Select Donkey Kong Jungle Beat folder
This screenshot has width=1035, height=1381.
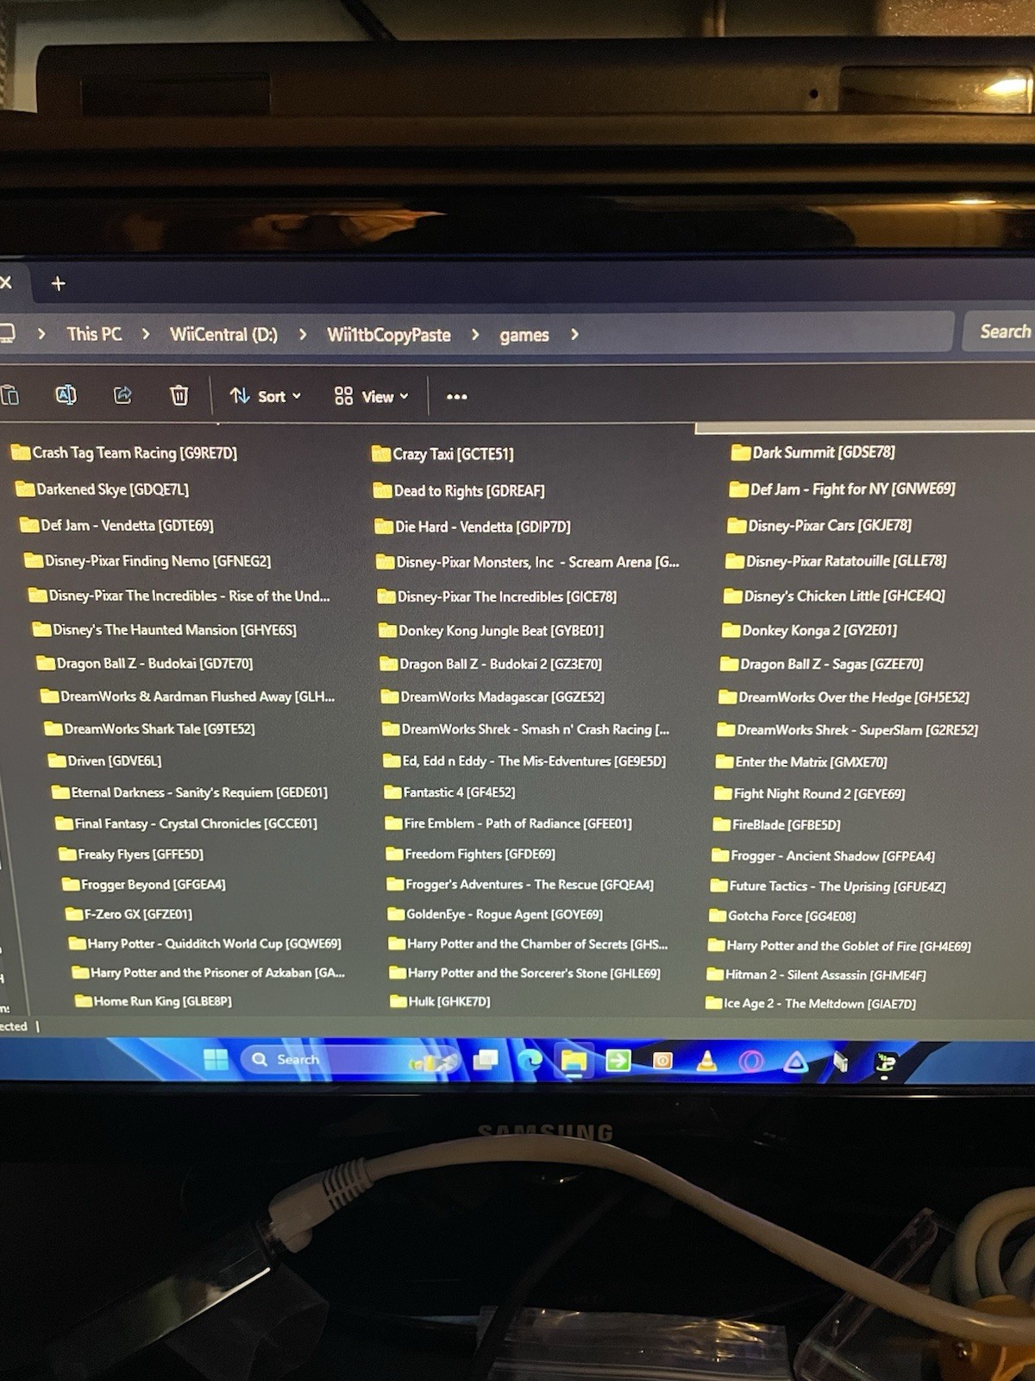(x=492, y=631)
